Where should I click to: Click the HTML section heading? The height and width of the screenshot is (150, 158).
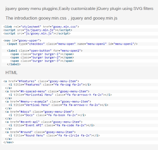coord(11,73)
